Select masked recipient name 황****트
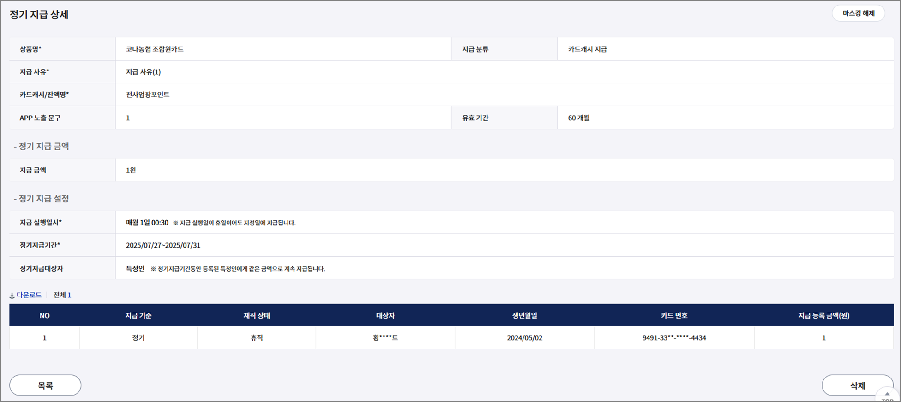This screenshot has height=402, width=901. (x=385, y=338)
